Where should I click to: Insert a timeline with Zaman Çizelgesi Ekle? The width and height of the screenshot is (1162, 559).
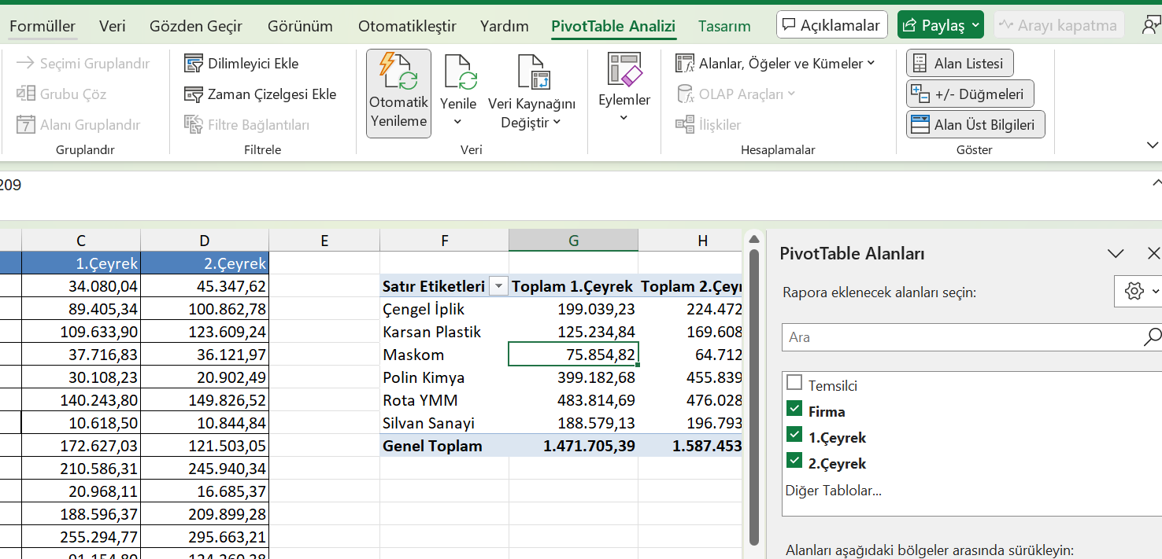[194, 94]
